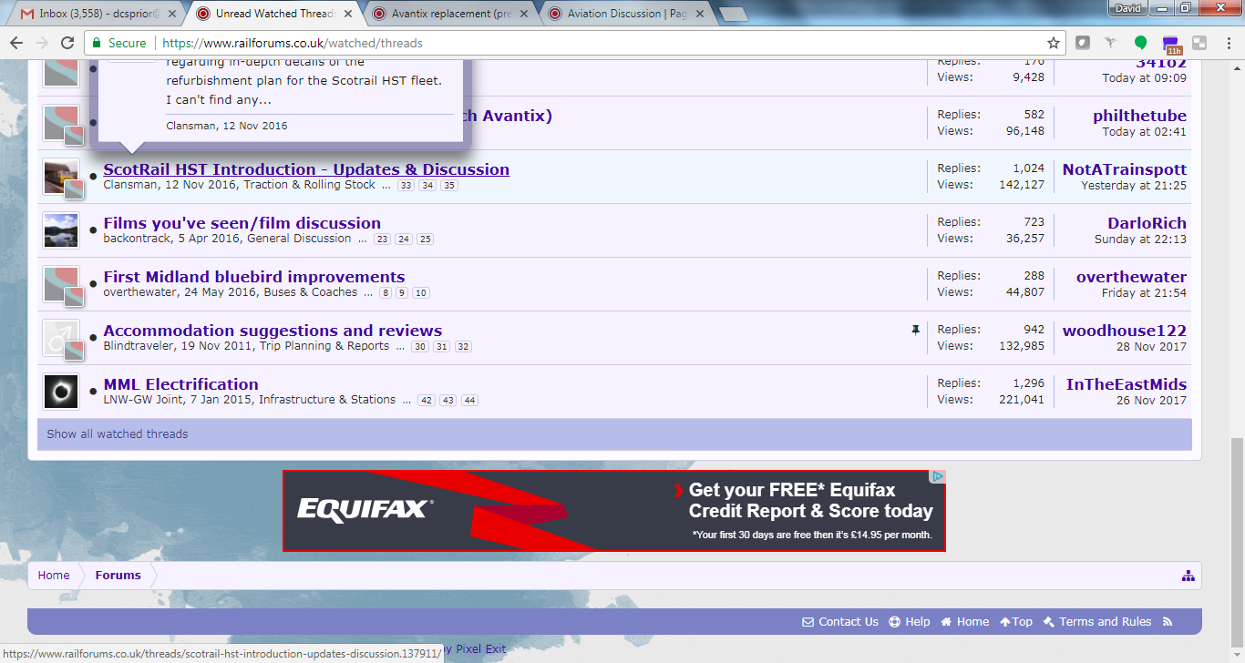
Task: Go to page 35 of ScotRail thread
Action: (449, 186)
